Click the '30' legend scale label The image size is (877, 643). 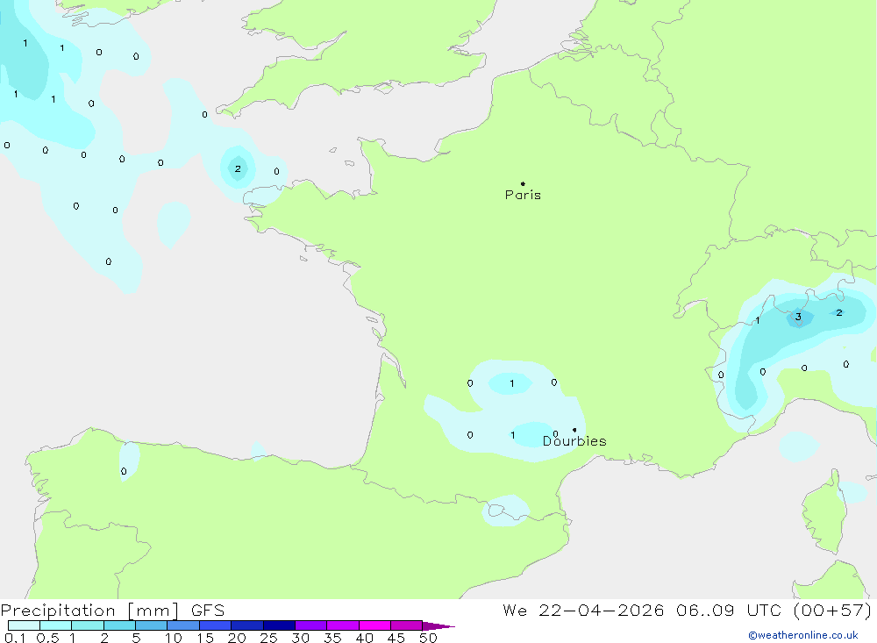click(x=301, y=638)
